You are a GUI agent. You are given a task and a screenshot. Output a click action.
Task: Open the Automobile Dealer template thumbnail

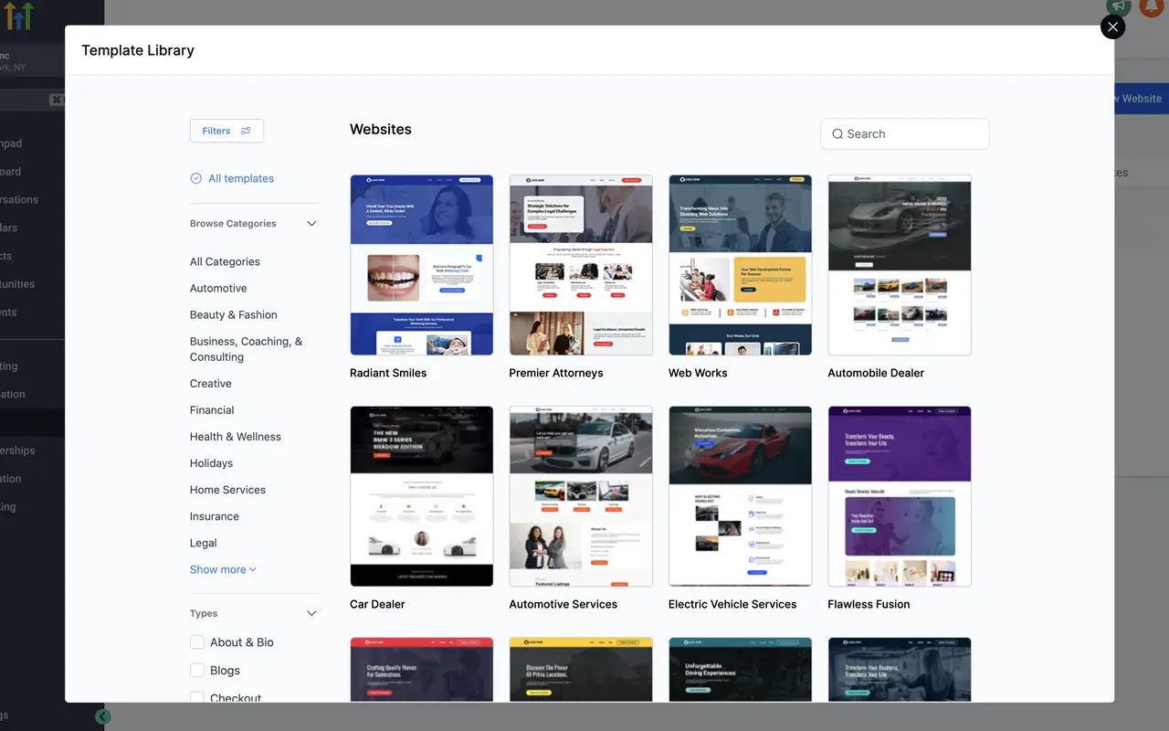click(x=900, y=265)
